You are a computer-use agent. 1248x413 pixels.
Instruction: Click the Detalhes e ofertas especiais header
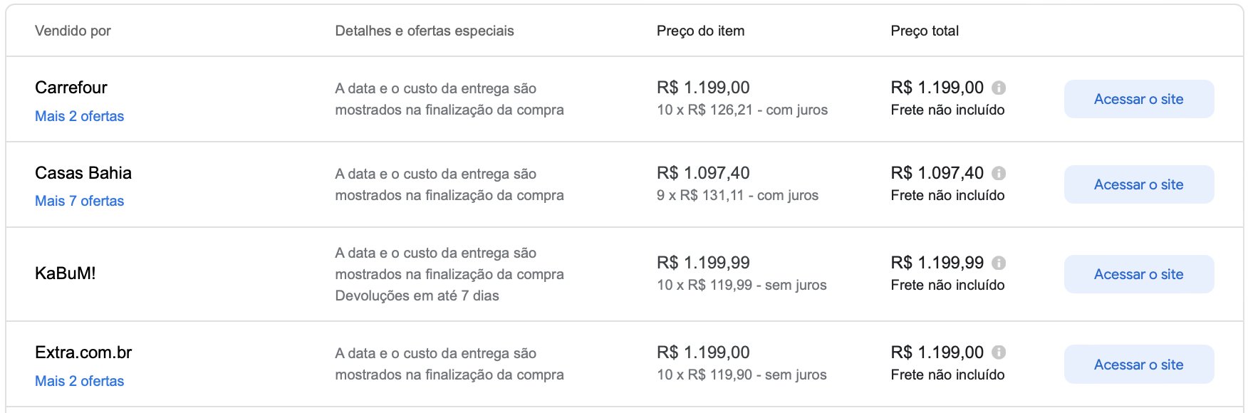tap(425, 31)
